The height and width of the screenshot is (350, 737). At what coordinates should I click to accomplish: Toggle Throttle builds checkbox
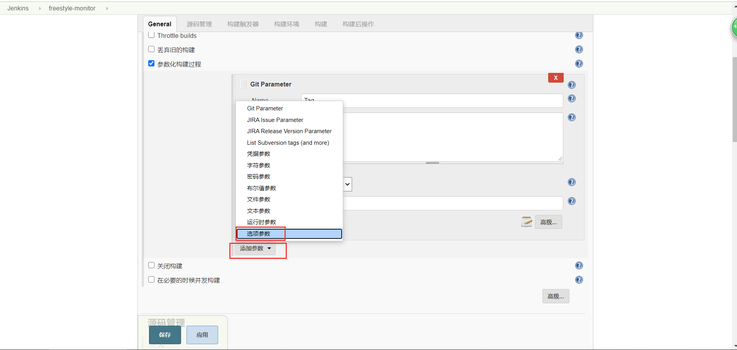151,35
